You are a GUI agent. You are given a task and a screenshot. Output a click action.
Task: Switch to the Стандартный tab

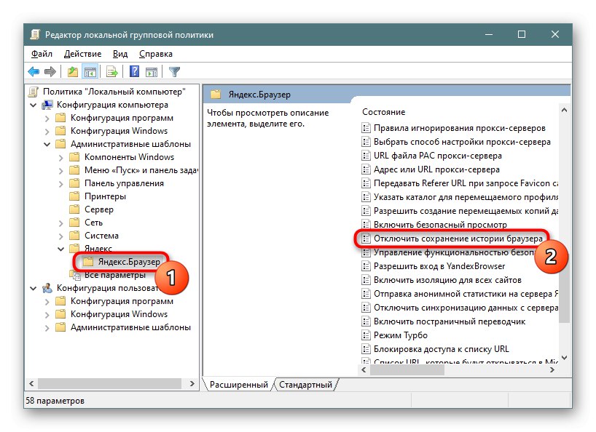point(305,385)
